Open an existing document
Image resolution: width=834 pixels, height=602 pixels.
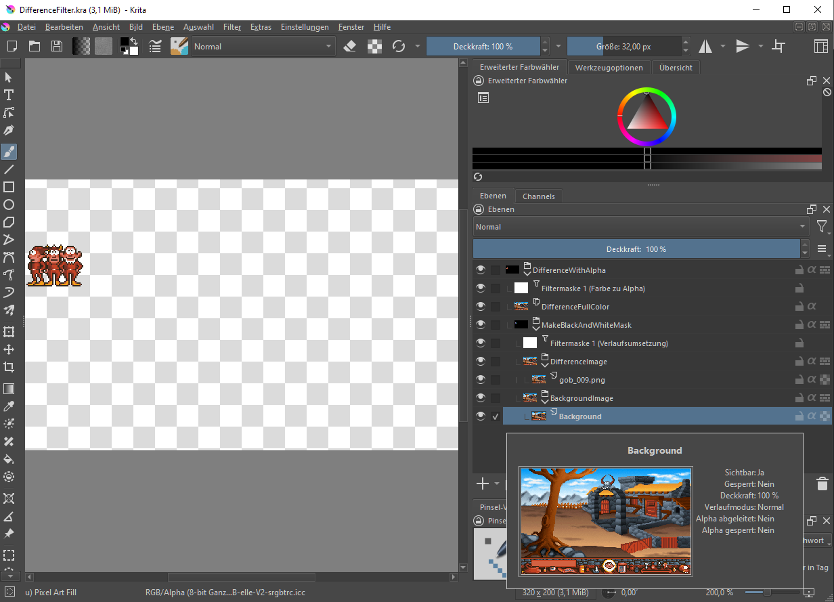[x=34, y=46]
